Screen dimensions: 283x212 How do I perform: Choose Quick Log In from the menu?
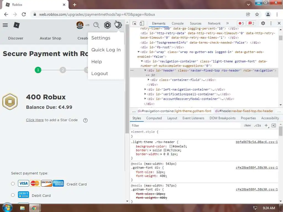tap(106, 50)
